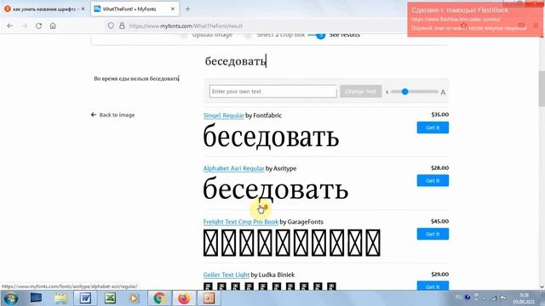Click the Freight Text boxed glyph preview
This screenshot has height=306, width=545.
[292, 243]
